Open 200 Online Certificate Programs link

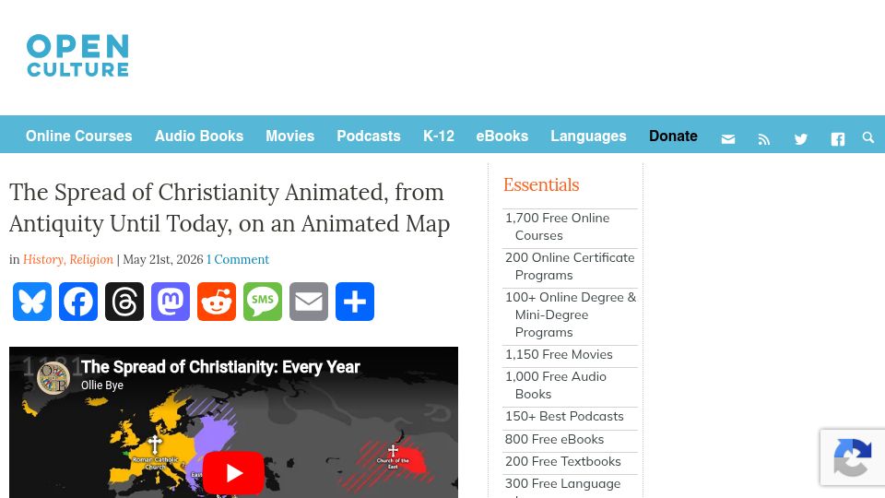pos(570,266)
